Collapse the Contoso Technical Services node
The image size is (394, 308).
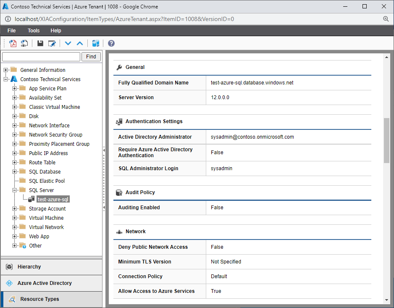click(5, 79)
